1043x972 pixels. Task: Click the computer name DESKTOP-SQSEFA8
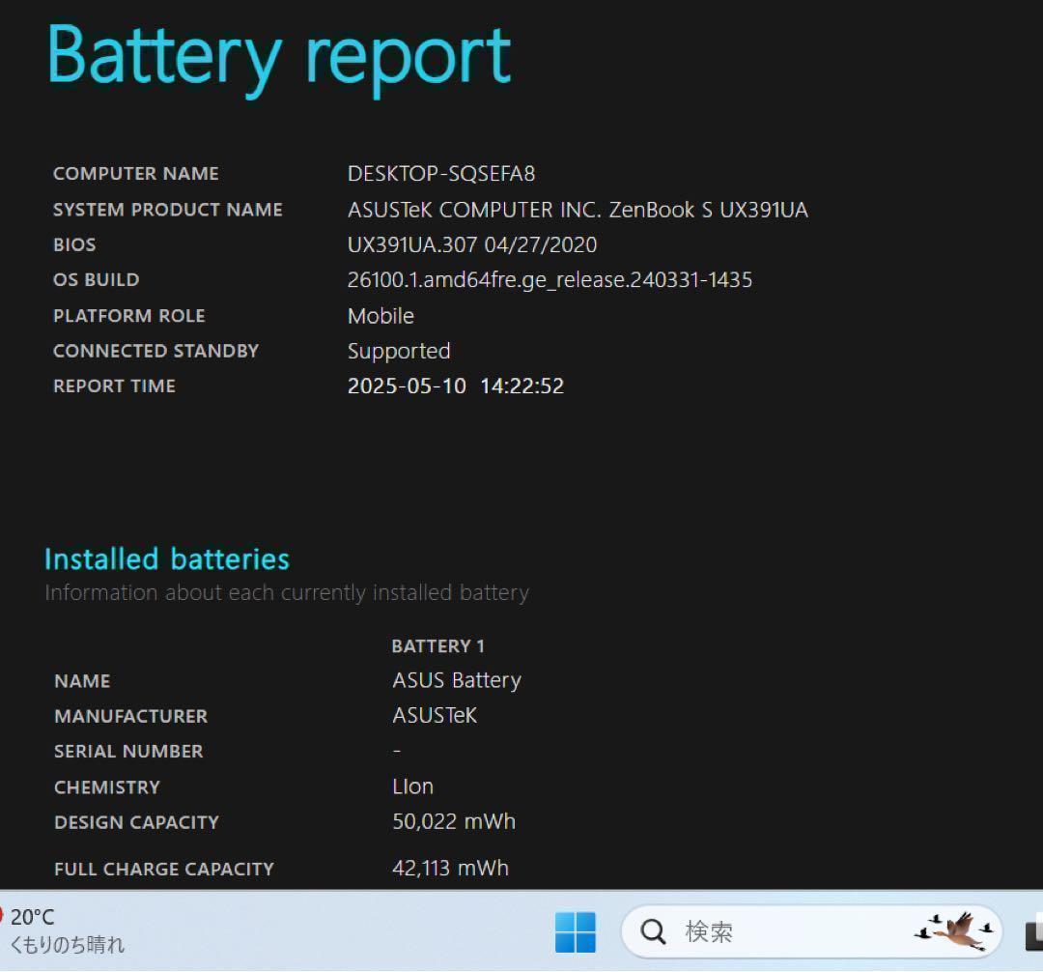[440, 174]
